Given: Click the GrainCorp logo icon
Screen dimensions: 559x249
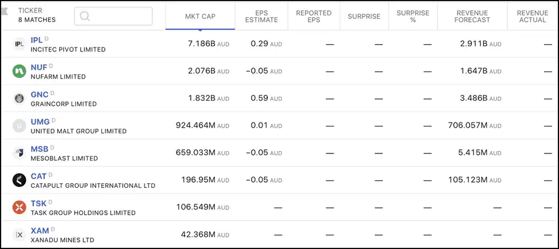Looking at the screenshot, I should pyautogui.click(x=19, y=98).
